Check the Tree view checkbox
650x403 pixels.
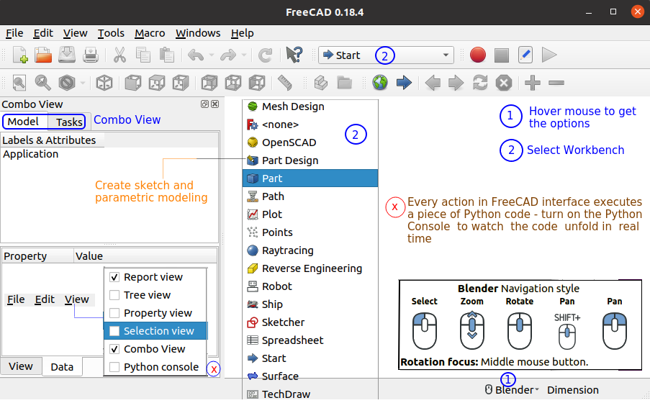tap(114, 295)
